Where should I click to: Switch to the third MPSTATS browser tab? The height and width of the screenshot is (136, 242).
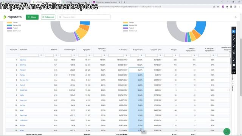76,2
